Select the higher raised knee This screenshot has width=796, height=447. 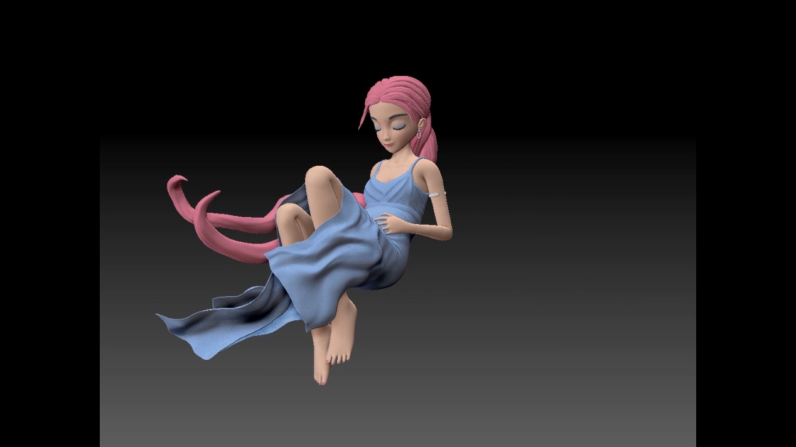point(319,176)
